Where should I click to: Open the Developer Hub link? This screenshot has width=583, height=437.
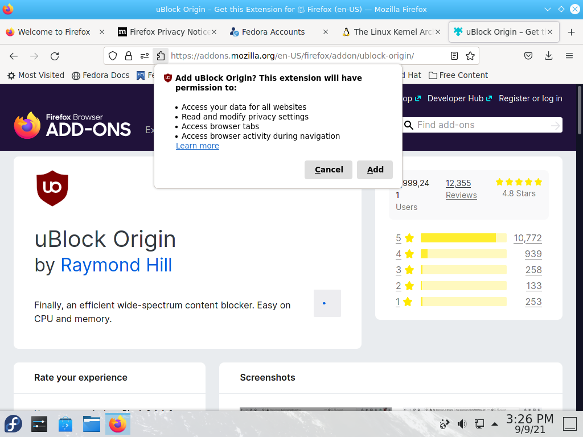pyautogui.click(x=459, y=98)
